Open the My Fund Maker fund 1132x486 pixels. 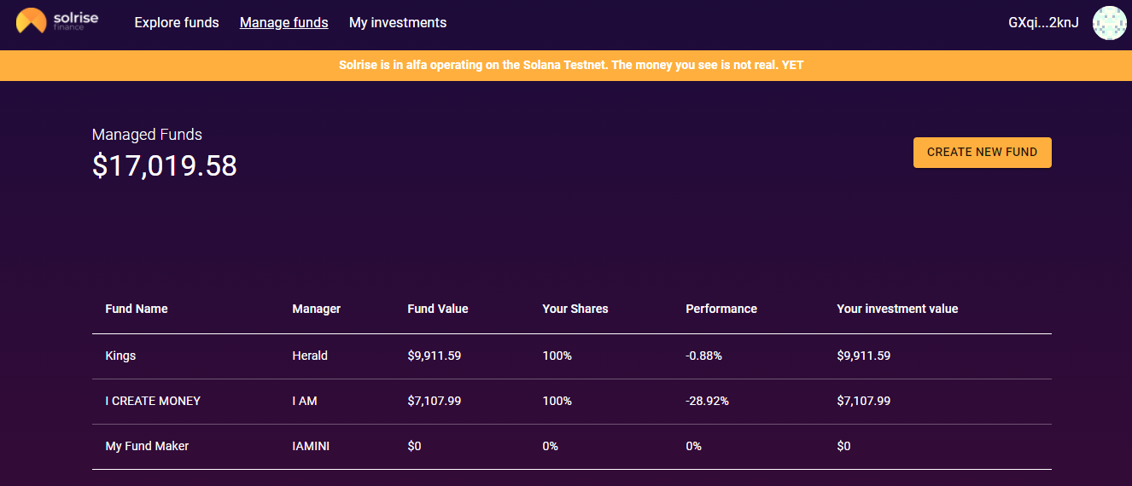[572, 447]
